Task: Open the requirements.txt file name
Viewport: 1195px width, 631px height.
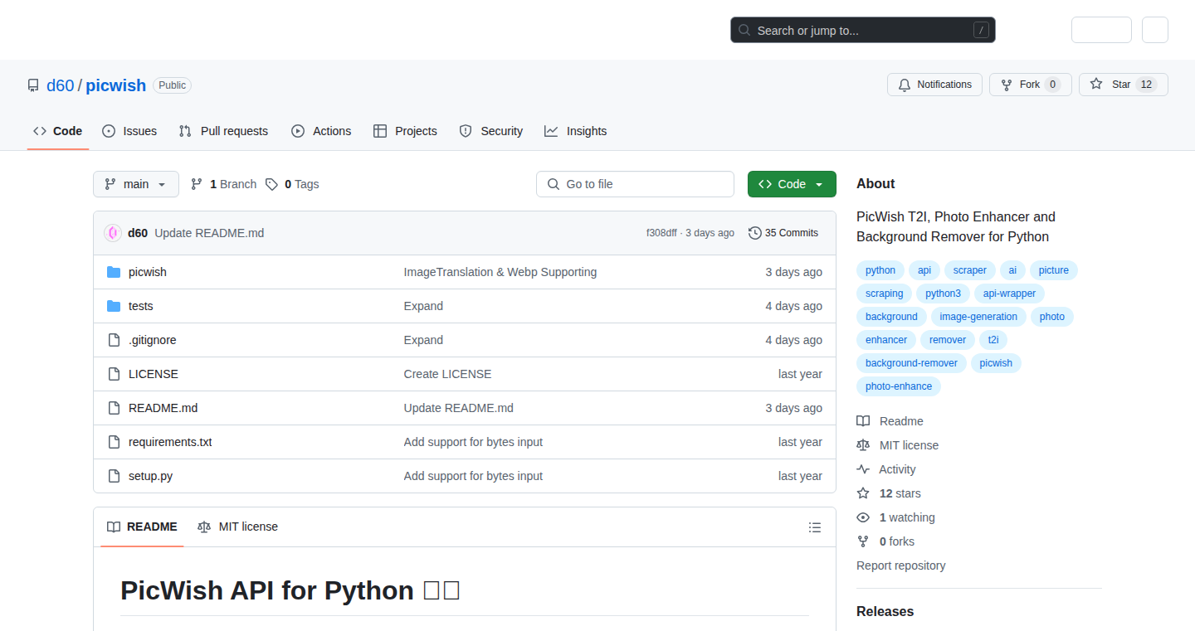Action: tap(170, 442)
